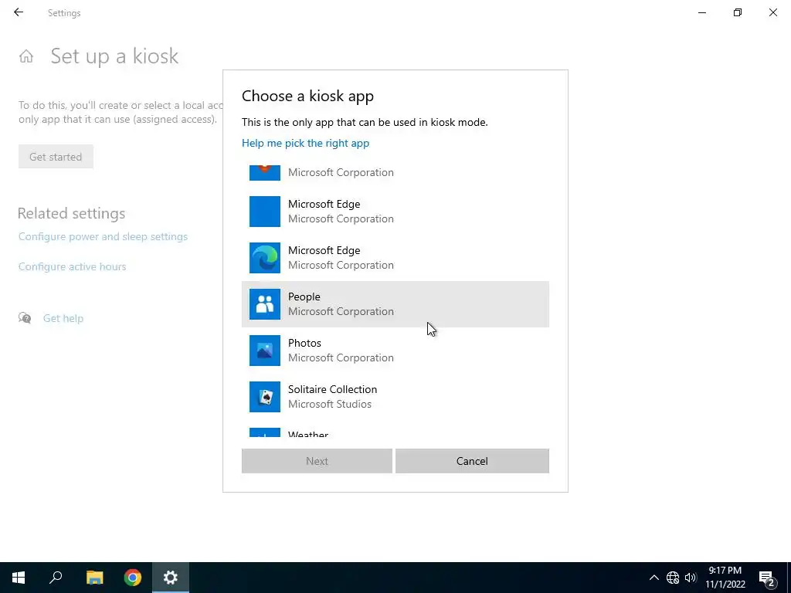Restore down the Settings window
Image resolution: width=791 pixels, height=593 pixels.
(738, 12)
